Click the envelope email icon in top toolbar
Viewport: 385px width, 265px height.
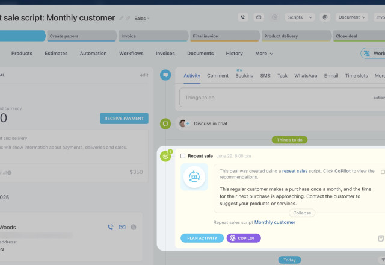click(x=259, y=17)
